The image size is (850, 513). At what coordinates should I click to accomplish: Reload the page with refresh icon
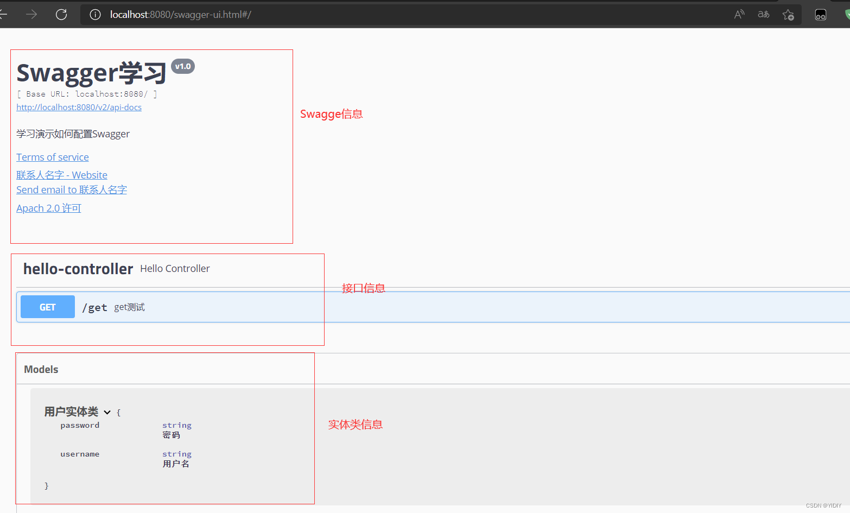coord(61,15)
